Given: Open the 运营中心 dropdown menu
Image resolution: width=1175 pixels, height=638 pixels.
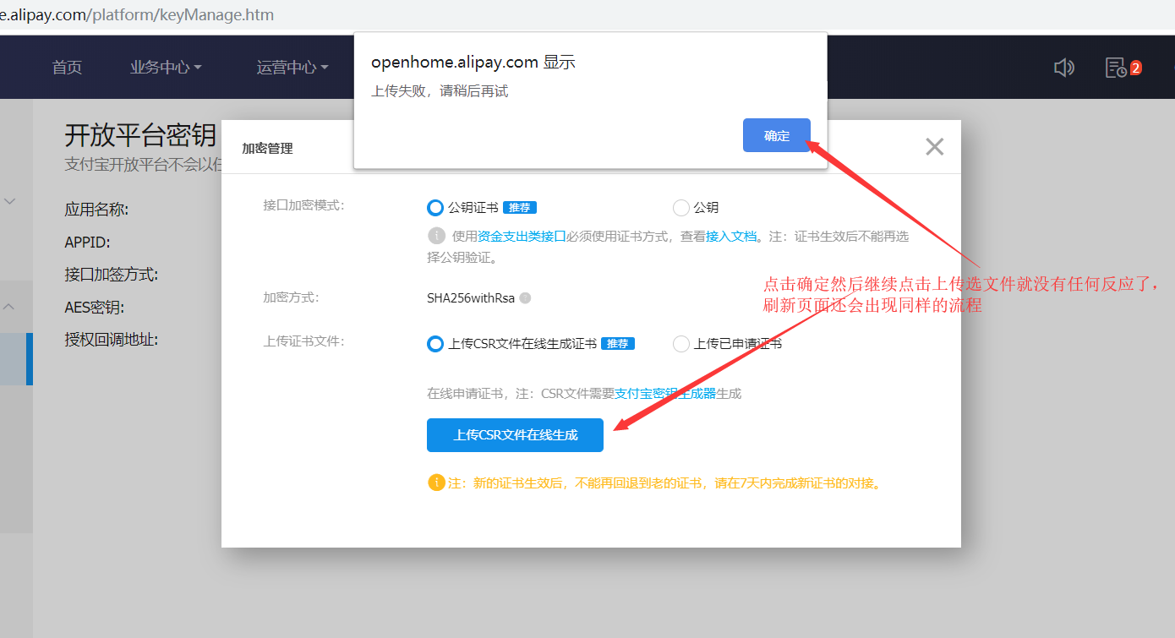Looking at the screenshot, I should [292, 68].
